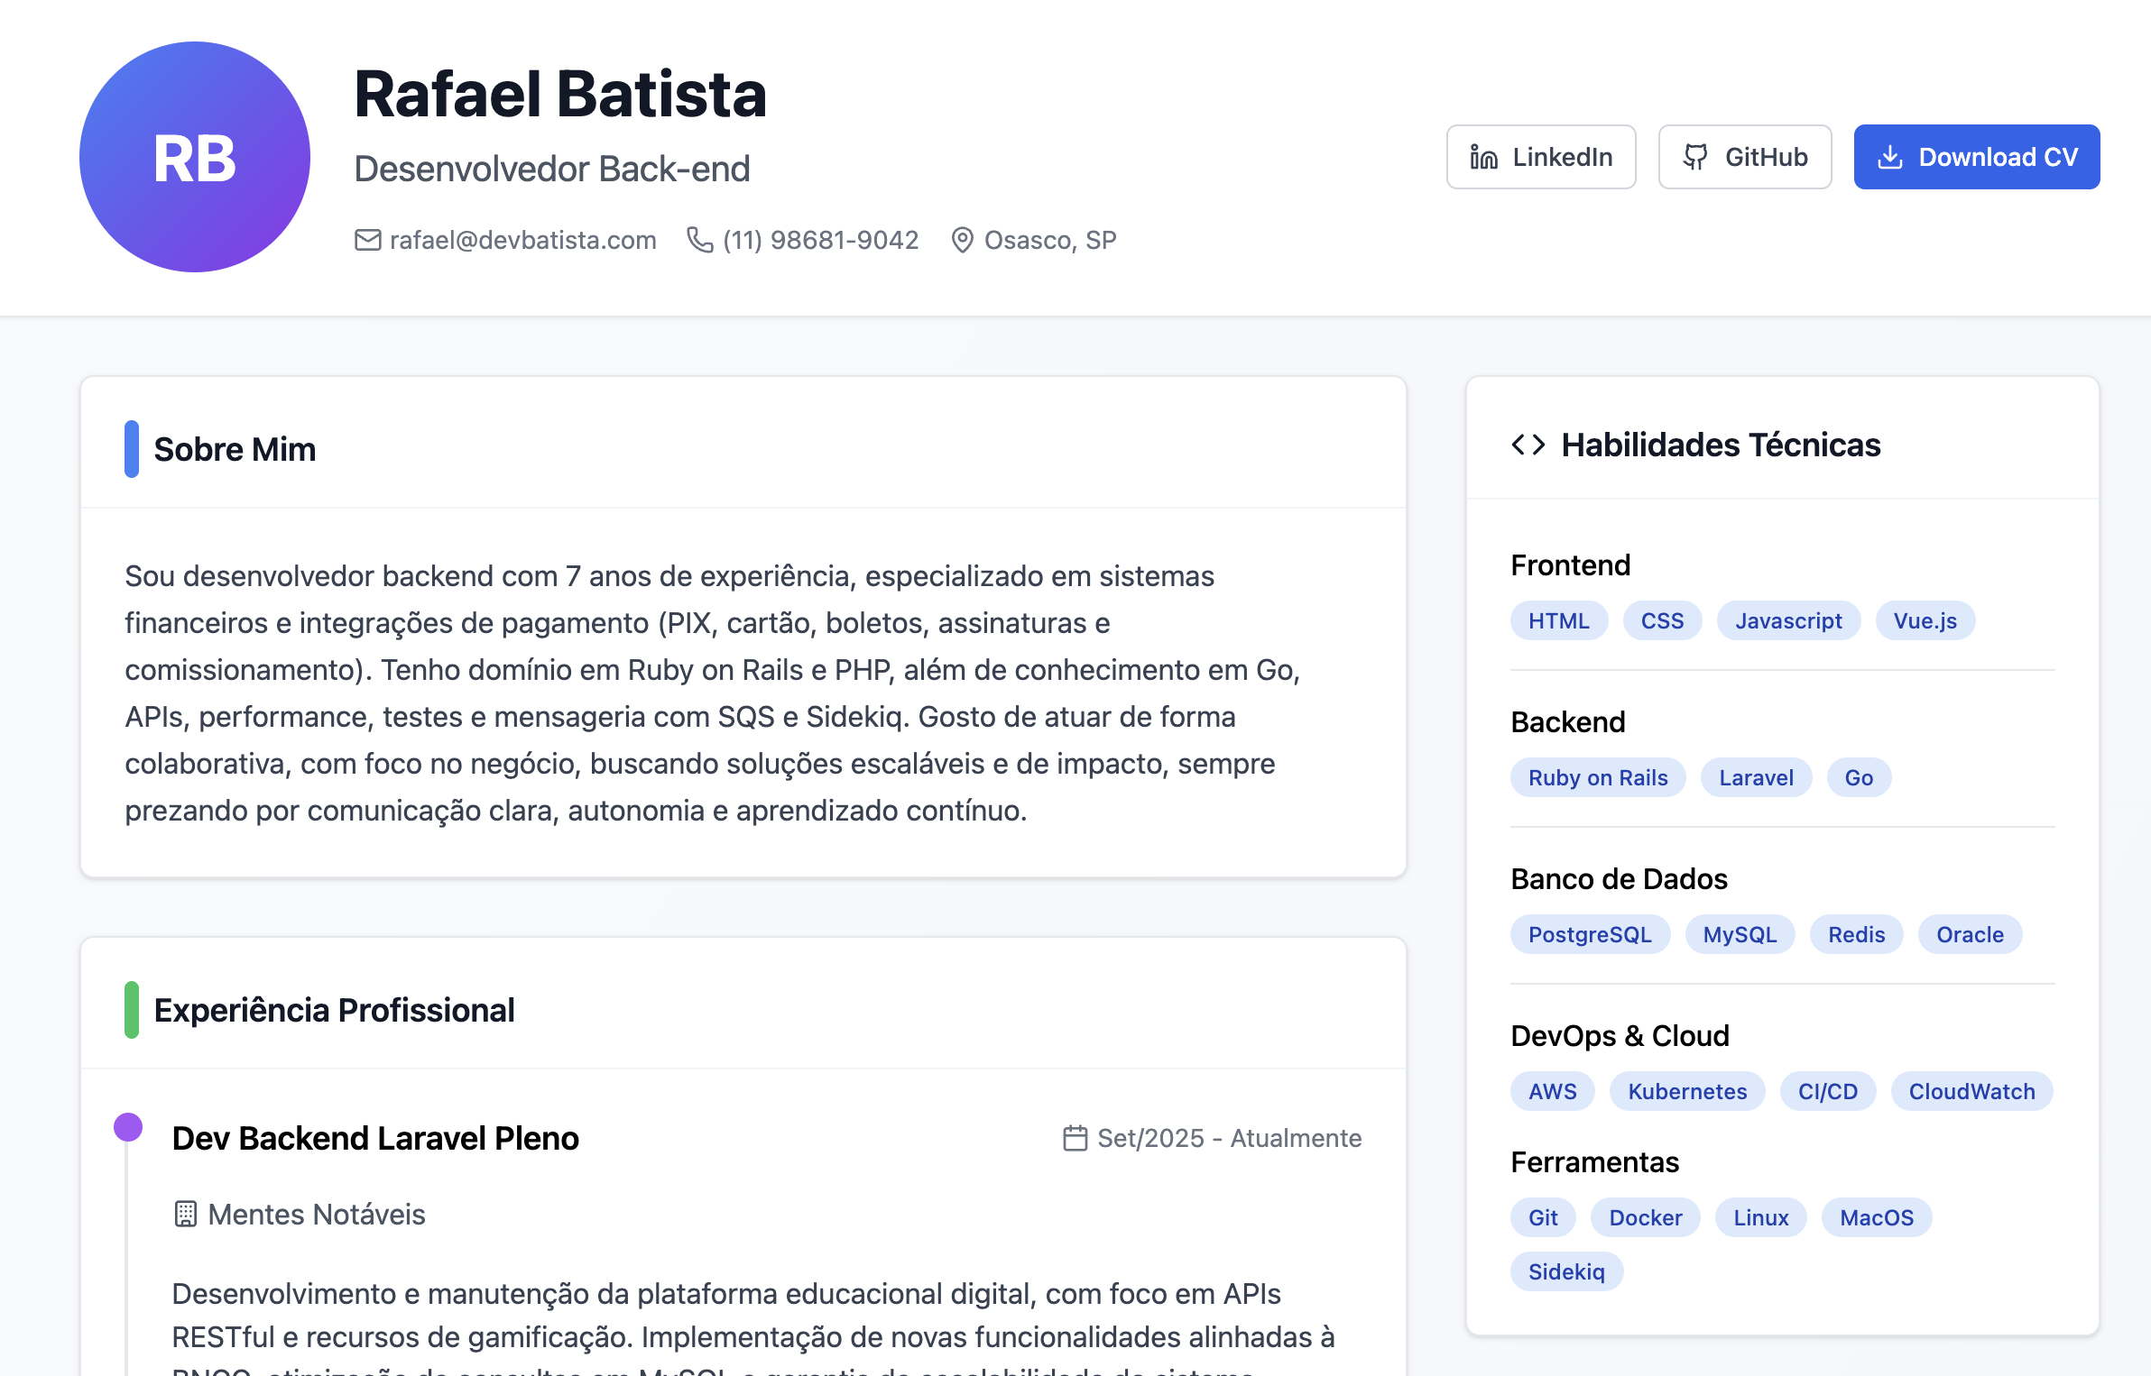Click the download icon on Download CV

click(1888, 156)
